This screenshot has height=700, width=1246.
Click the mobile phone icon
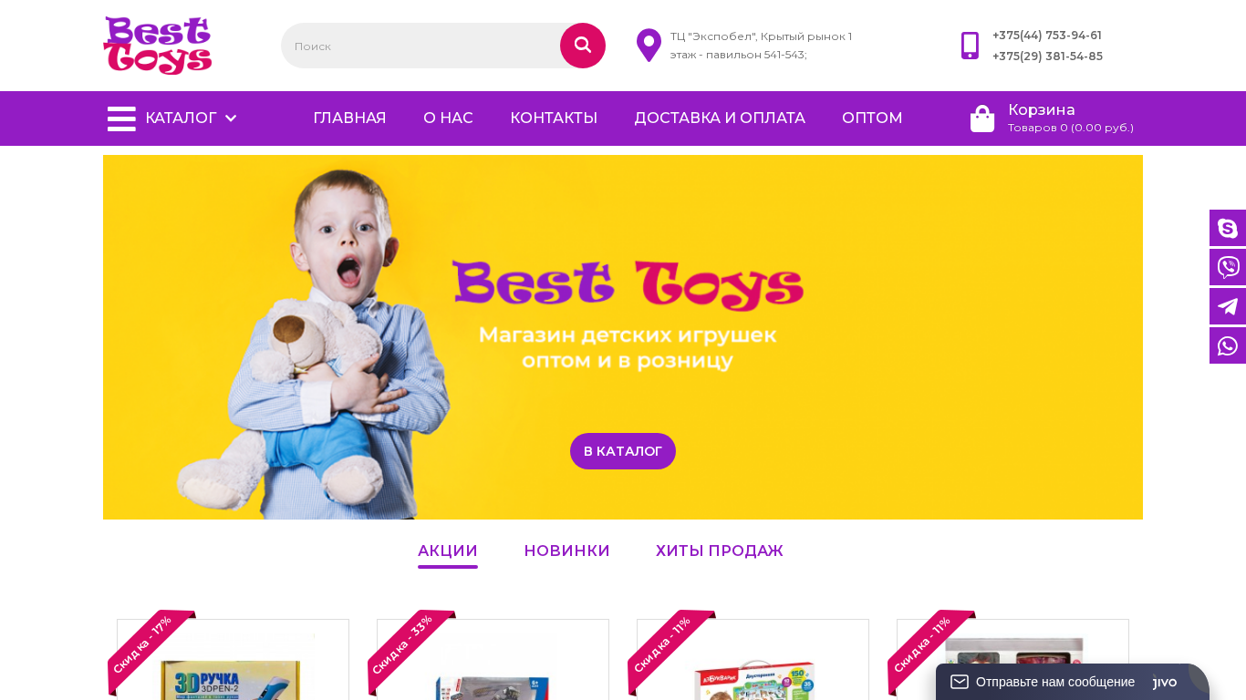[x=970, y=46]
